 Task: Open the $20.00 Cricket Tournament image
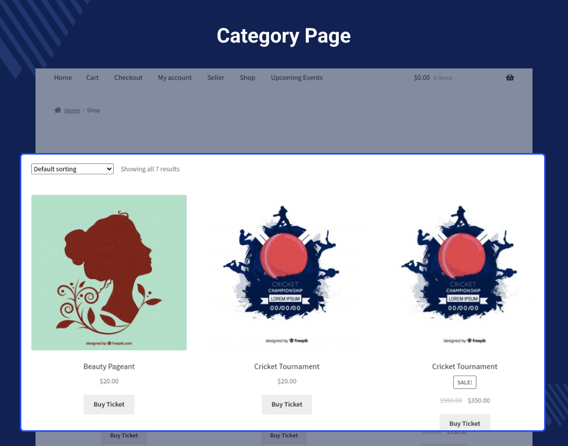tap(287, 273)
